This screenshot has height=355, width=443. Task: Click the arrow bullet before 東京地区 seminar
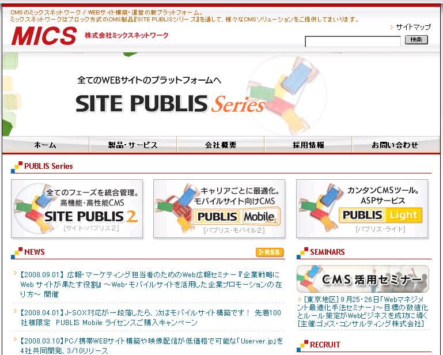[300, 299]
